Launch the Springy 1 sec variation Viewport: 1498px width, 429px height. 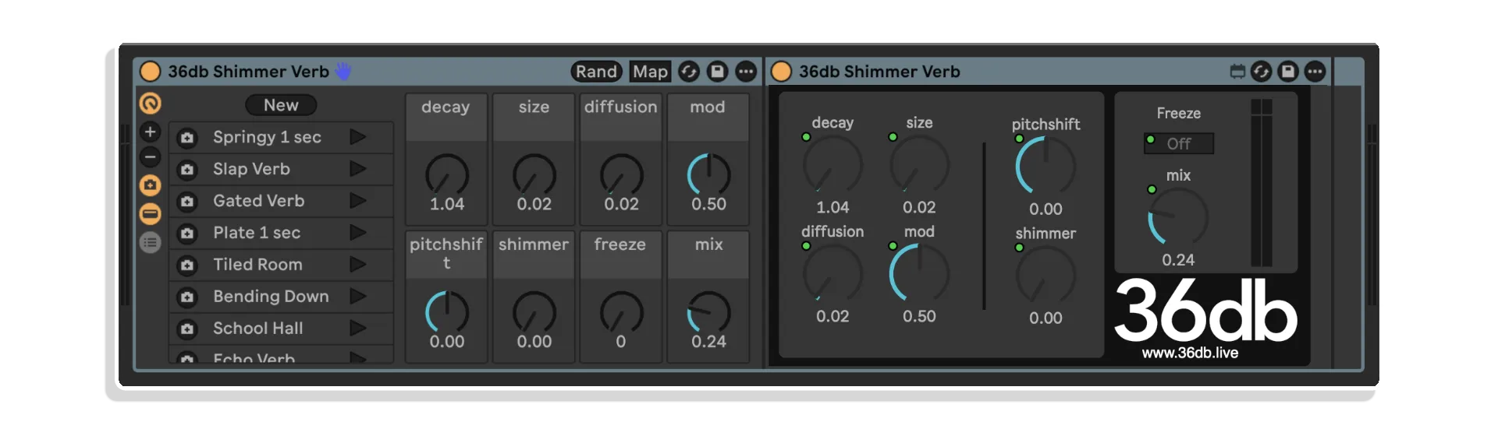tap(357, 137)
